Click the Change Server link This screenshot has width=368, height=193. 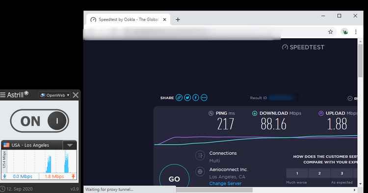(225, 184)
